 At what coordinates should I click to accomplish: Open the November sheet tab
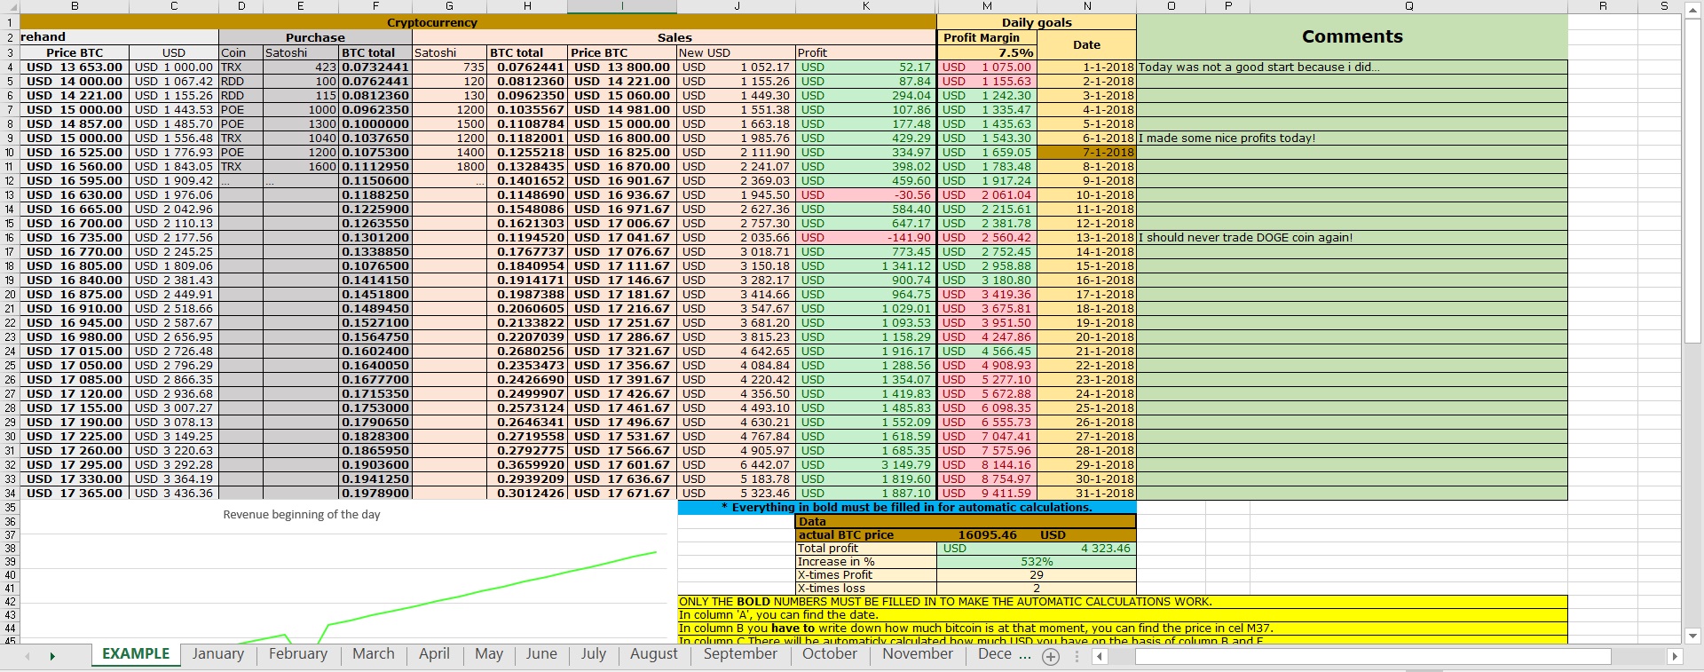[x=917, y=653]
